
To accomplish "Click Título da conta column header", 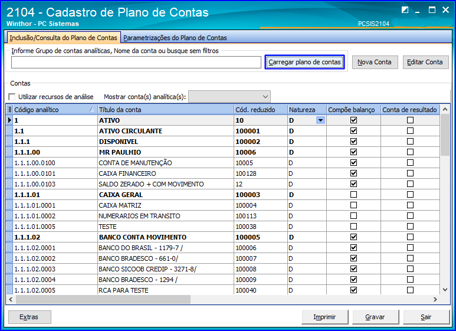I will [166, 110].
